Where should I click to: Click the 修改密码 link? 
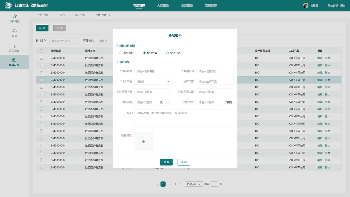tap(333, 5)
